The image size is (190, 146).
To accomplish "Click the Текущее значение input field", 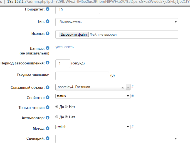I will 82,75.
